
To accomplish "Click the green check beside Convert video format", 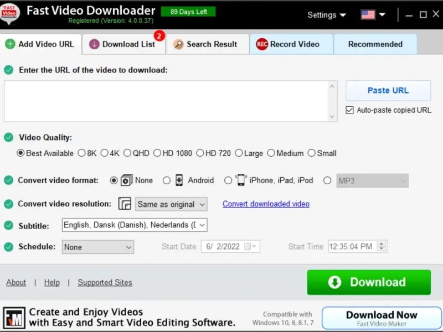I will (x=9, y=180).
